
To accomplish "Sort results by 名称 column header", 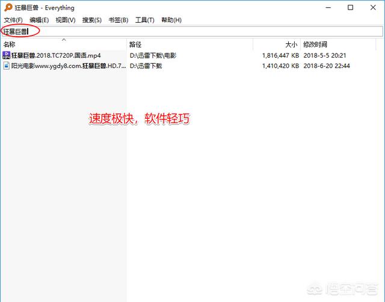I will (x=64, y=44).
